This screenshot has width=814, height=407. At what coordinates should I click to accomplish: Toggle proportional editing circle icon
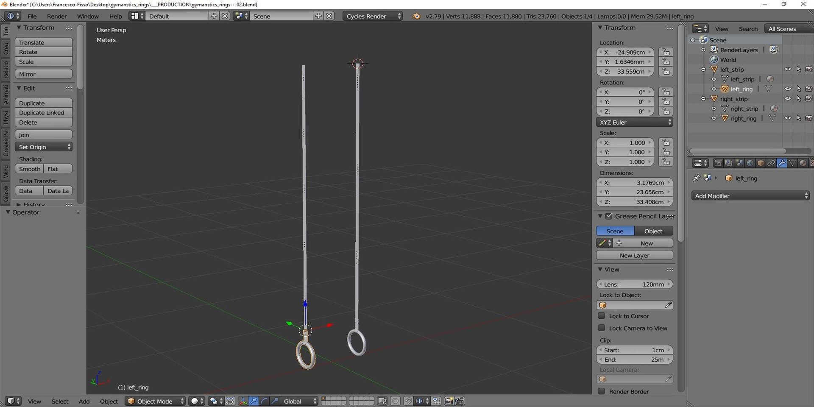(395, 401)
